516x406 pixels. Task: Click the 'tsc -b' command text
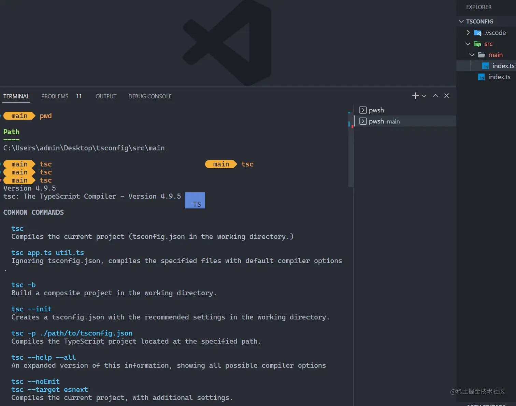[x=24, y=285]
